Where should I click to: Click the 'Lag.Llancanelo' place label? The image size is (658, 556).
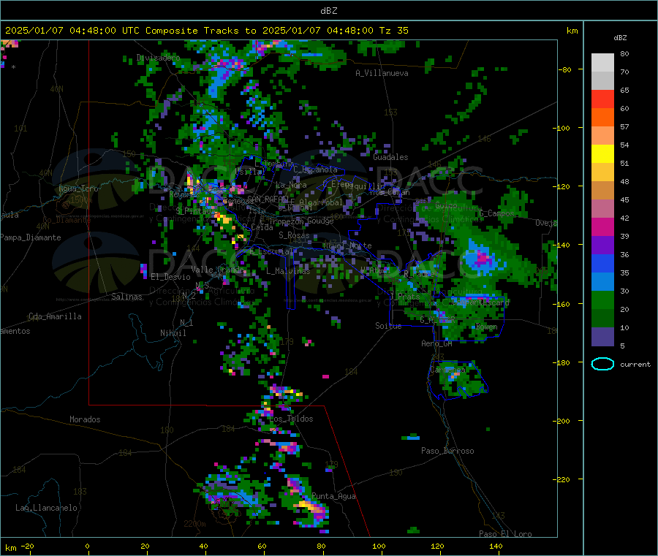point(47,509)
